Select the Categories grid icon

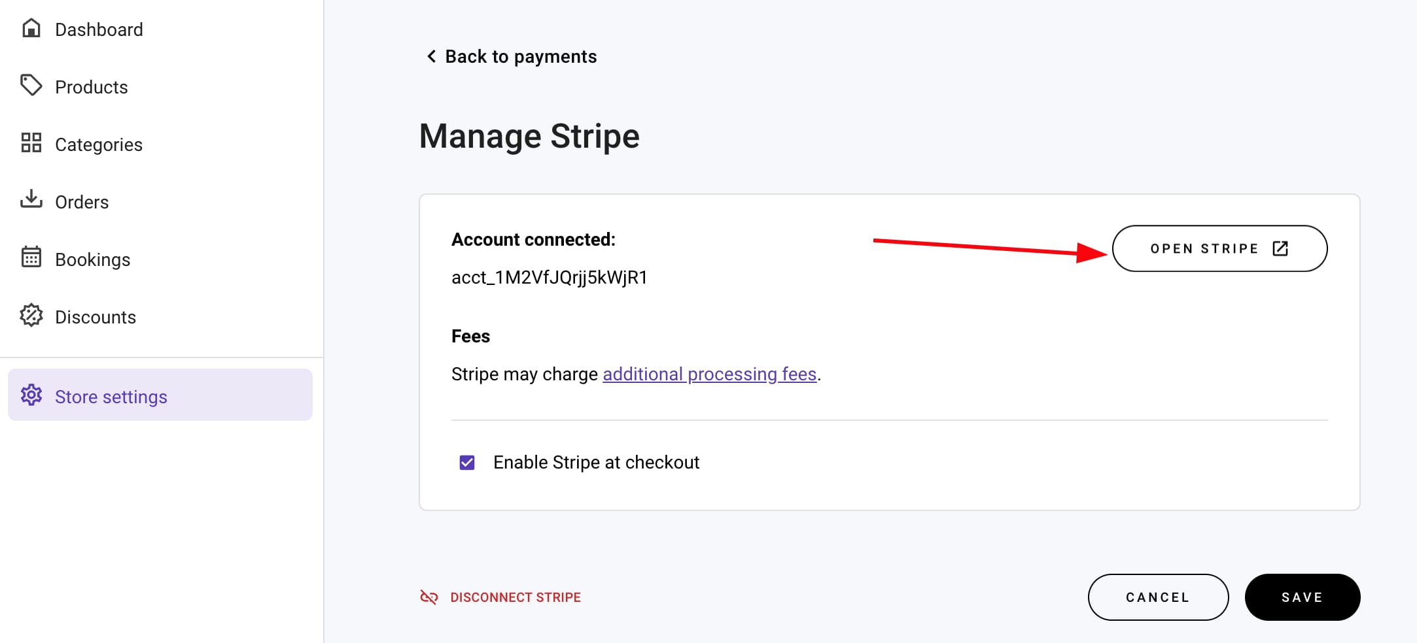[31, 144]
